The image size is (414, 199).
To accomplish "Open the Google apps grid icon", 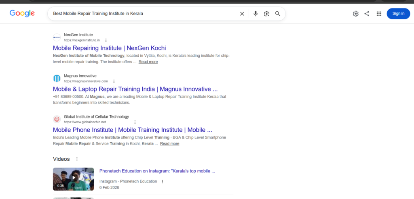I will [x=379, y=14].
